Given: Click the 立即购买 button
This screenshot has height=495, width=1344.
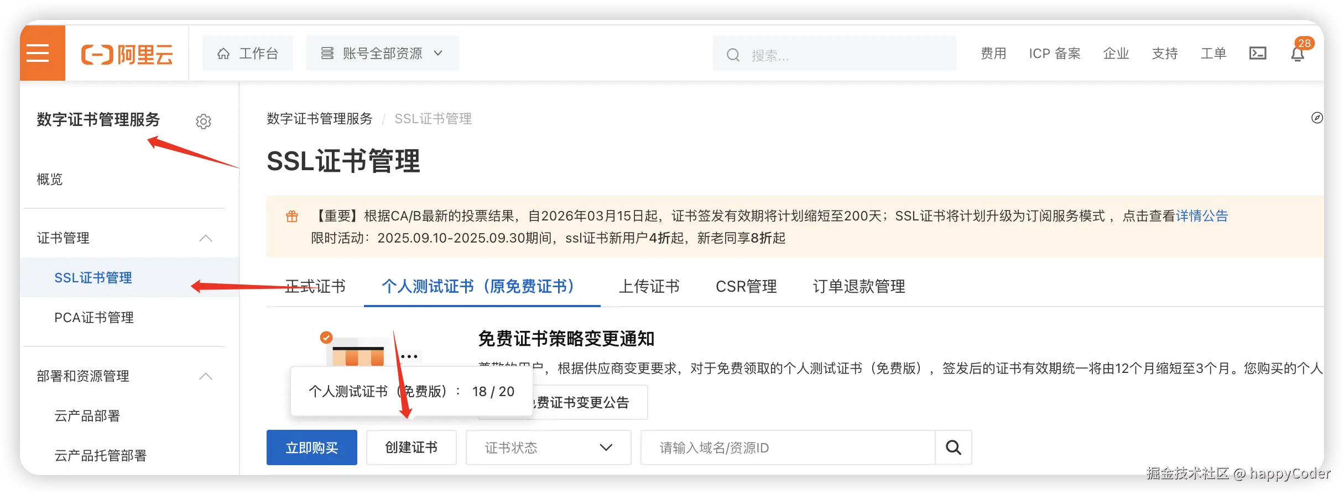Looking at the screenshot, I should click(312, 447).
